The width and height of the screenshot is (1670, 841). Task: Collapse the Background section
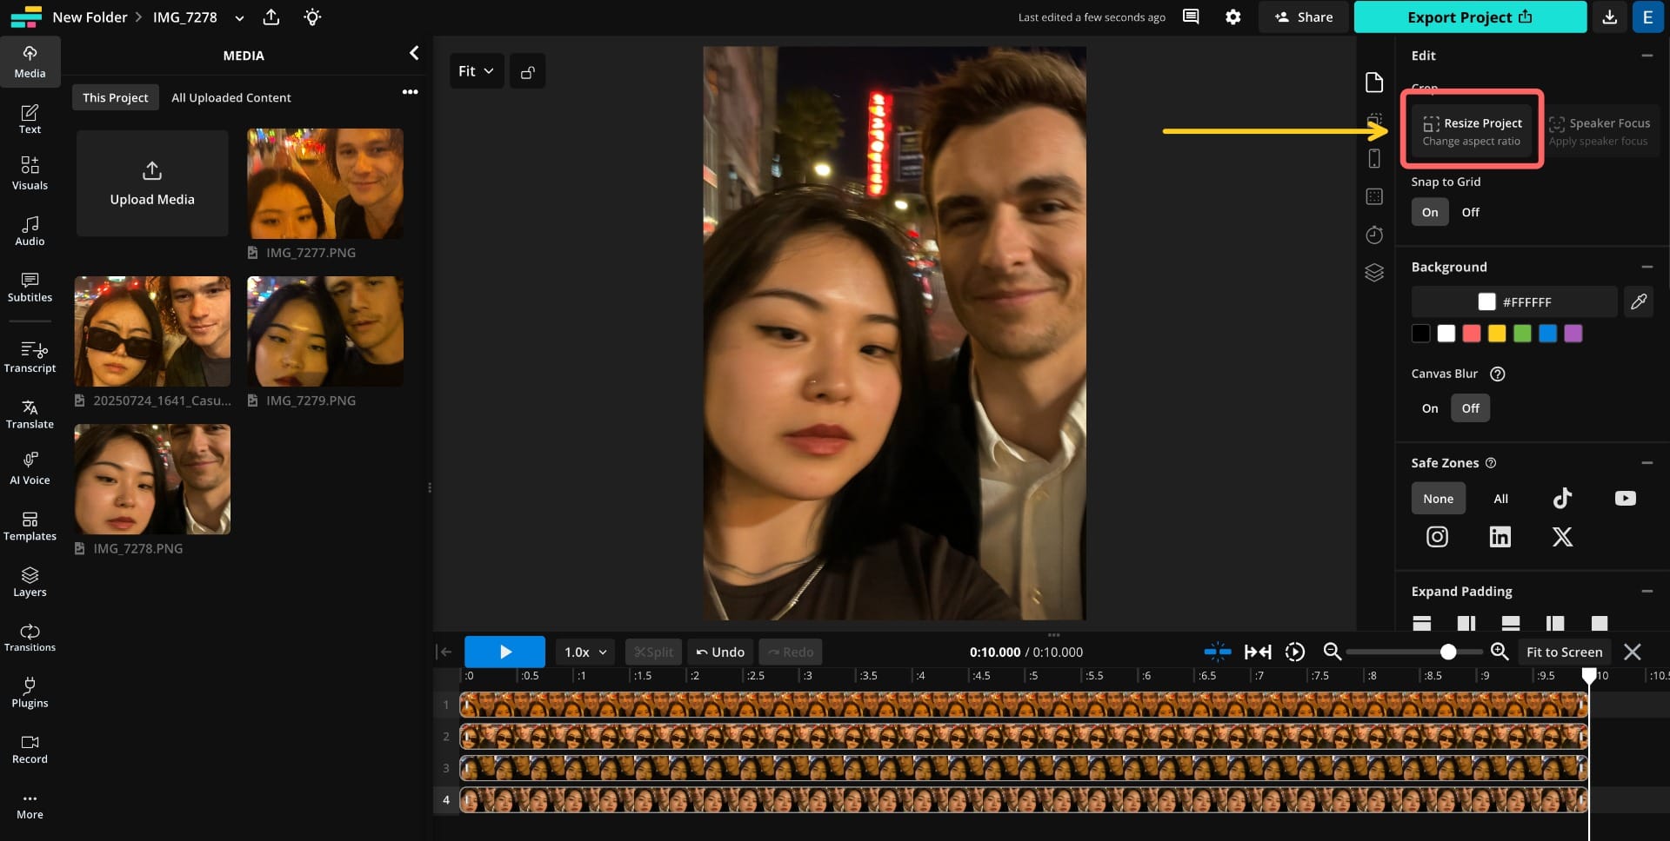coord(1647,267)
